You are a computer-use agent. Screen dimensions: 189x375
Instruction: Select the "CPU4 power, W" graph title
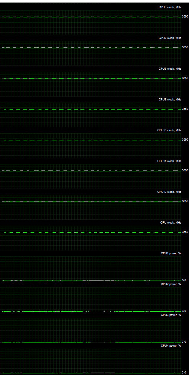point(171,345)
